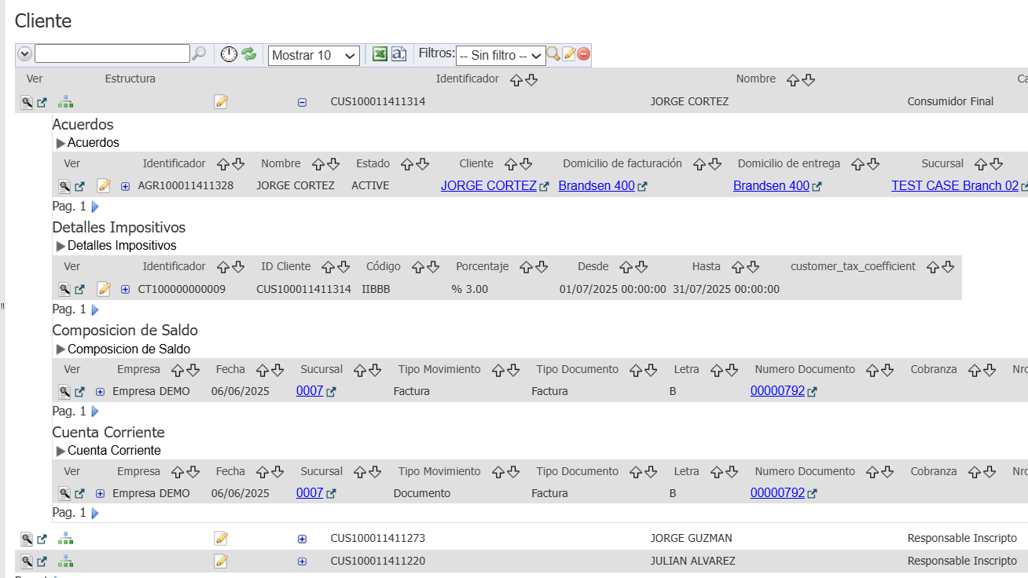Open Cuenta Corriente Documento row in new window
Image resolution: width=1028 pixels, height=578 pixels.
[x=79, y=494]
